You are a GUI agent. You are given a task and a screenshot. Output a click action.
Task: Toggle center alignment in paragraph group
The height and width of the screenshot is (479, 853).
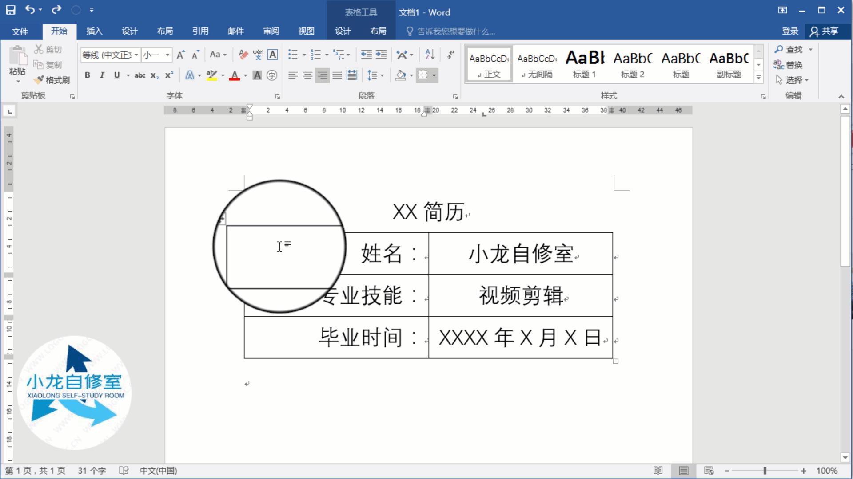[307, 75]
